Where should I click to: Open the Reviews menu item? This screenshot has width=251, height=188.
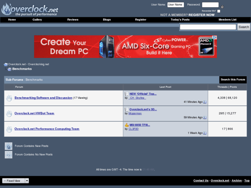[x=73, y=20]
